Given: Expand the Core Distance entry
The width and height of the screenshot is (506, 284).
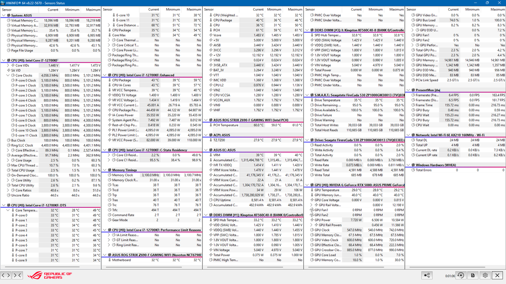Looking at the screenshot, I should pos(109,25).
